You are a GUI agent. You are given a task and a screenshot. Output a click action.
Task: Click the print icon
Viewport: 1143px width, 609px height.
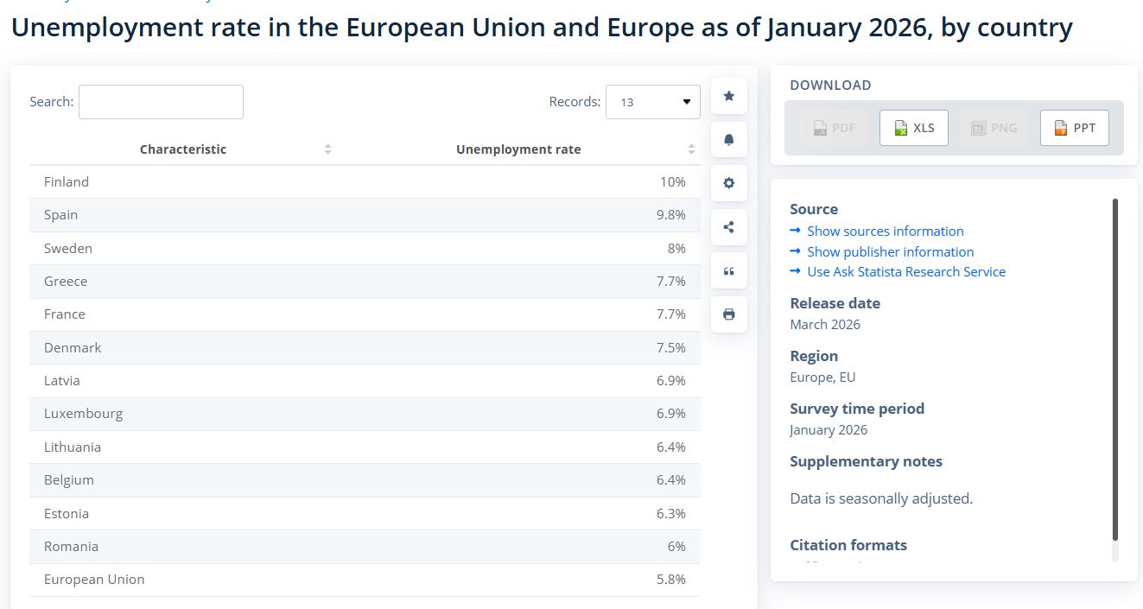pyautogui.click(x=728, y=314)
